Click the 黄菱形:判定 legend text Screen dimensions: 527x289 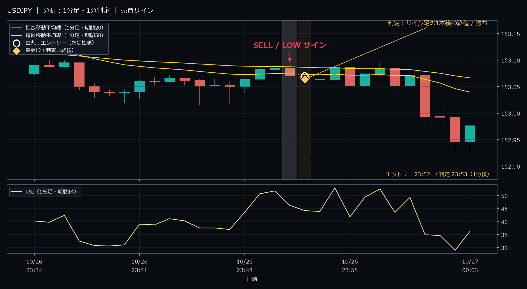50,50
